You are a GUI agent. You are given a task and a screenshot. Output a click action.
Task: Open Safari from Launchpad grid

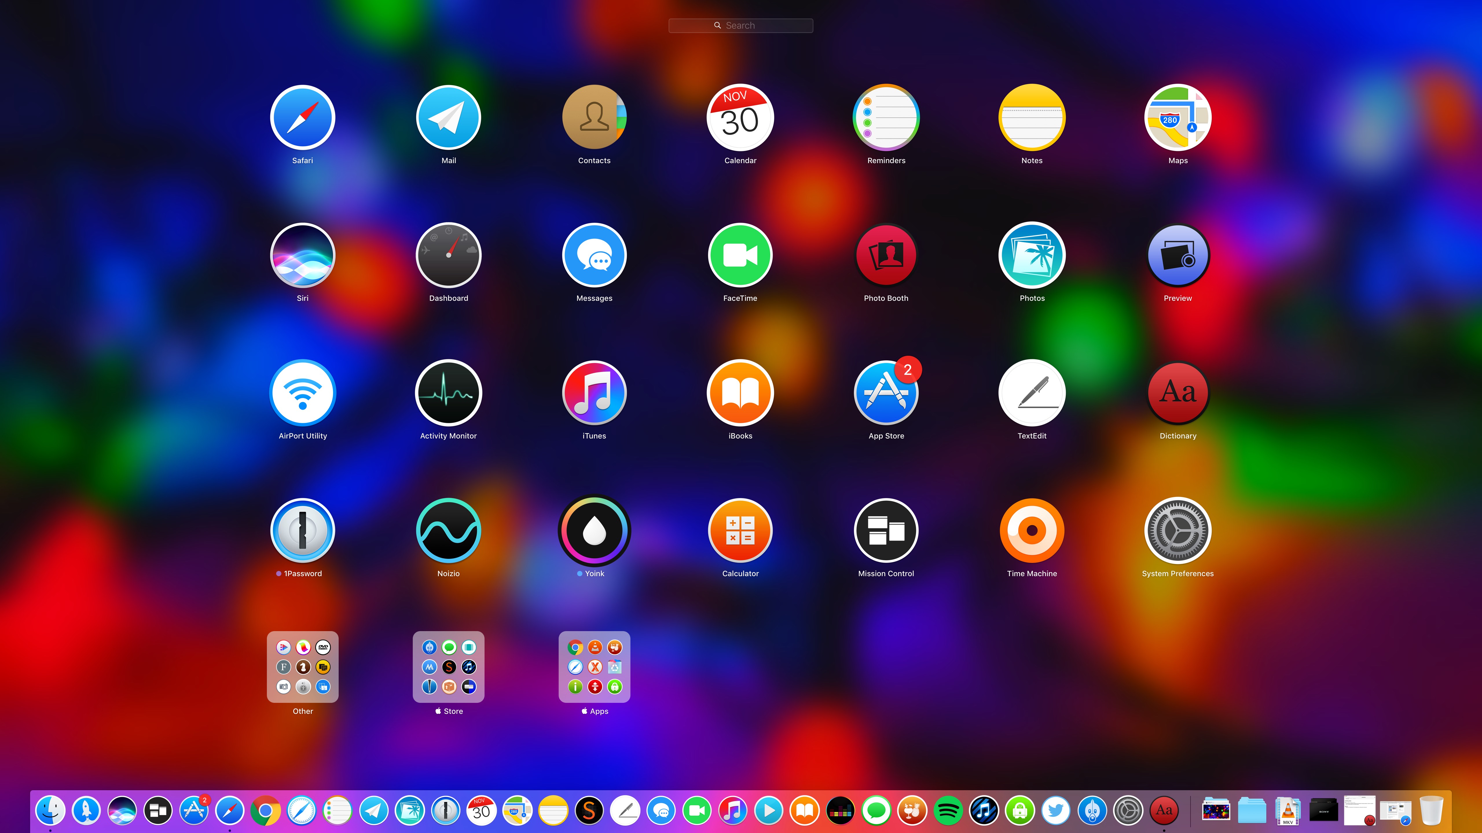tap(302, 118)
